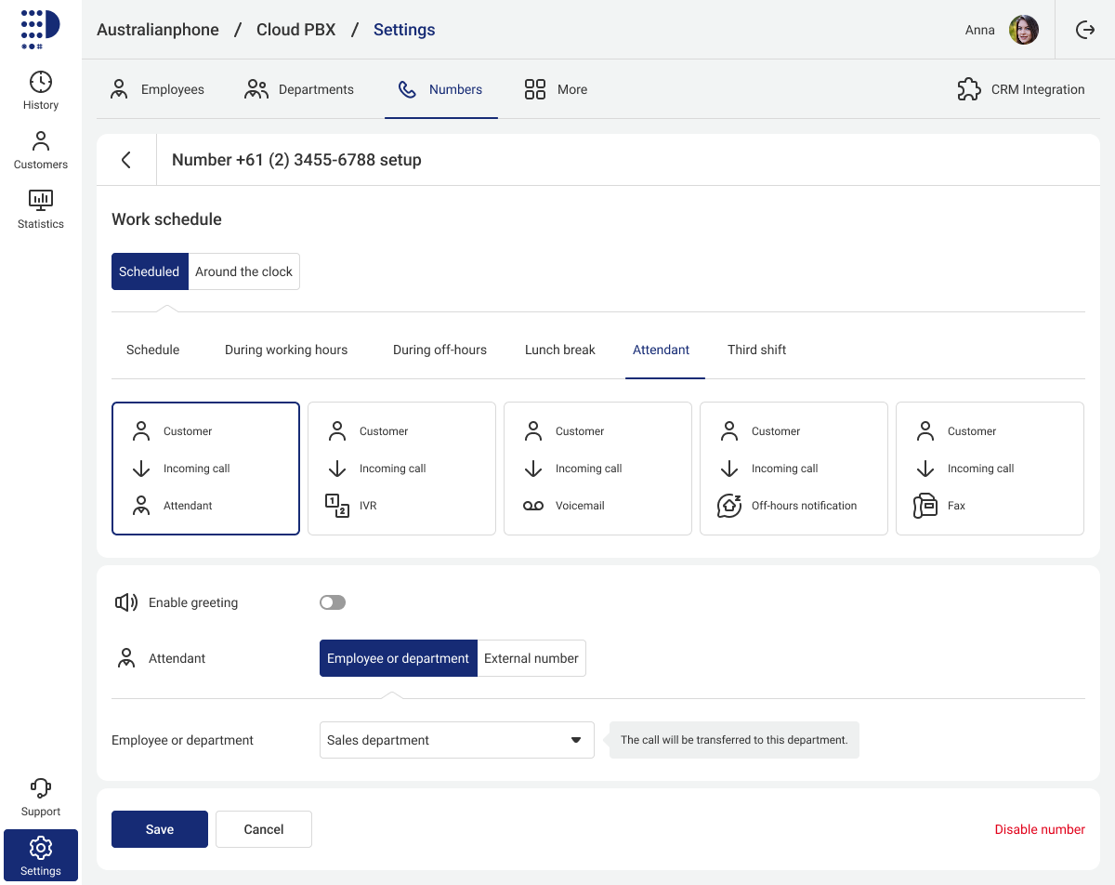Click the transfer hint tooltip text
The image size is (1115, 885).
click(734, 740)
